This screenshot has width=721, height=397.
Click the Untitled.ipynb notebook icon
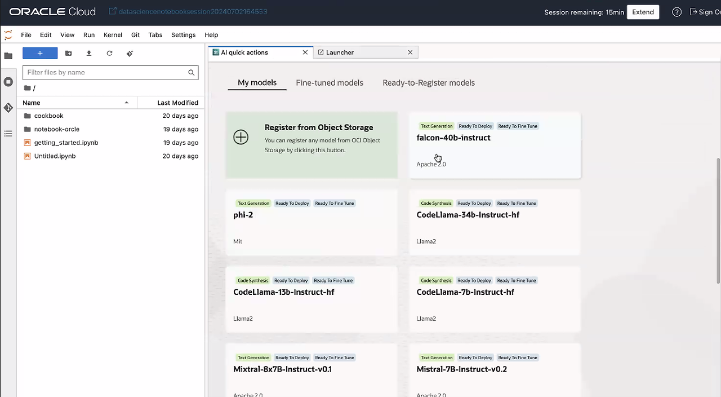point(27,156)
